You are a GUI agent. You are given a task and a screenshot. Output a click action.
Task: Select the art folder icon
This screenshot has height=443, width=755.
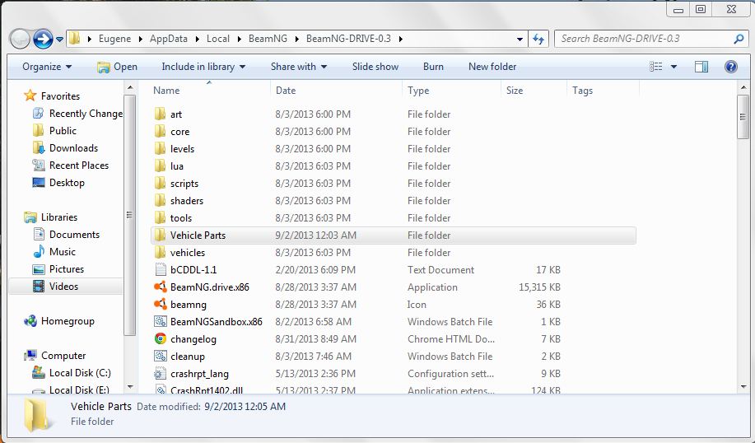click(x=161, y=114)
